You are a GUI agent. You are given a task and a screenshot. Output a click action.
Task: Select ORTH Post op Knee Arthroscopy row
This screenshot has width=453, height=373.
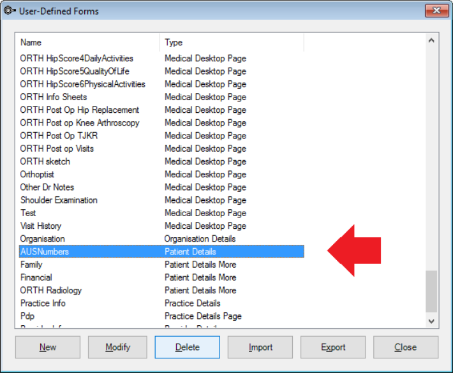click(x=162, y=122)
